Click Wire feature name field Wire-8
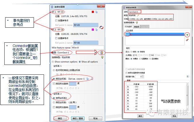The image size is (194, 122). [88, 48]
